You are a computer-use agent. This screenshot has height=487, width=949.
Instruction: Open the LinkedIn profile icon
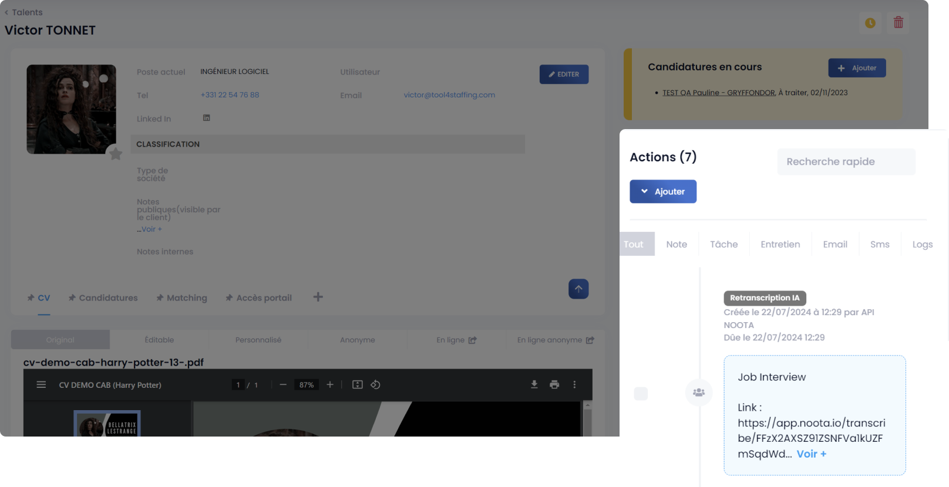[207, 118]
